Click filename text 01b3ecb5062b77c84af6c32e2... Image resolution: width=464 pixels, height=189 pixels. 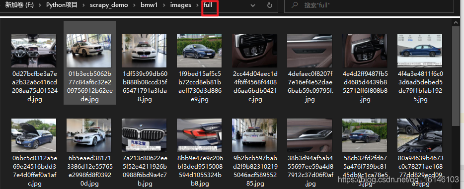89,86
